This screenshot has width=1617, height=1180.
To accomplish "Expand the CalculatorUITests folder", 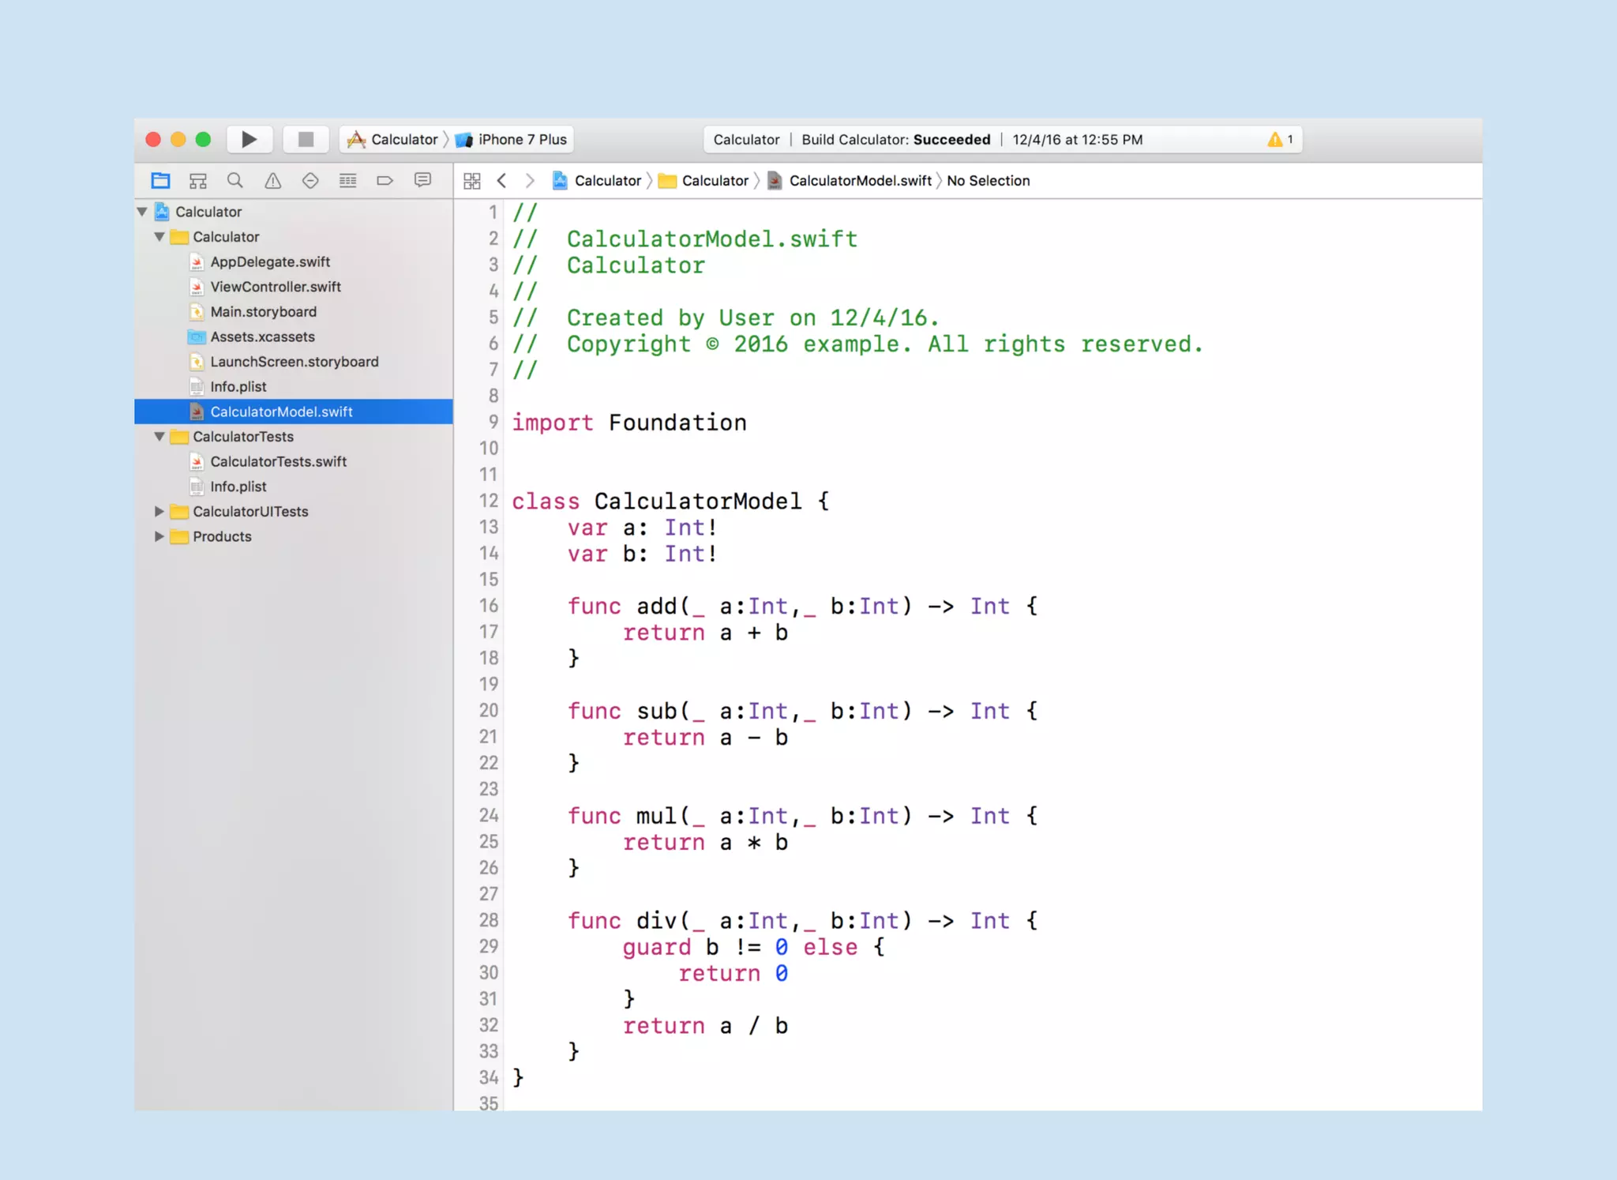I will point(159,512).
